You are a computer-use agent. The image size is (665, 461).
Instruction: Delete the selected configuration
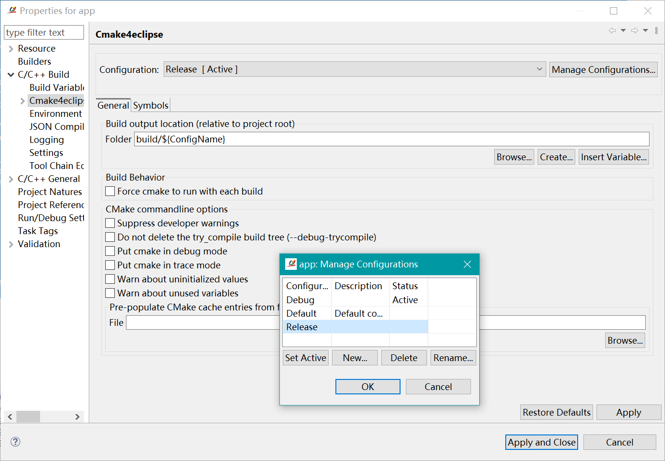pos(404,358)
